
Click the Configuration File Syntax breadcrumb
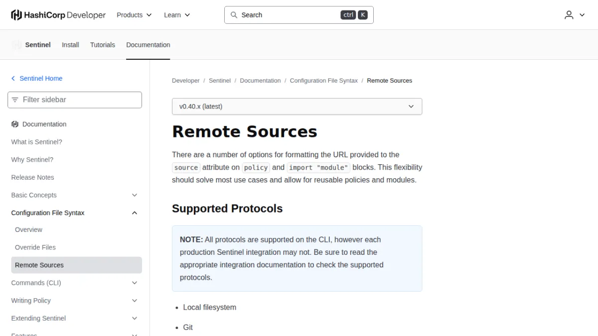tap(324, 81)
